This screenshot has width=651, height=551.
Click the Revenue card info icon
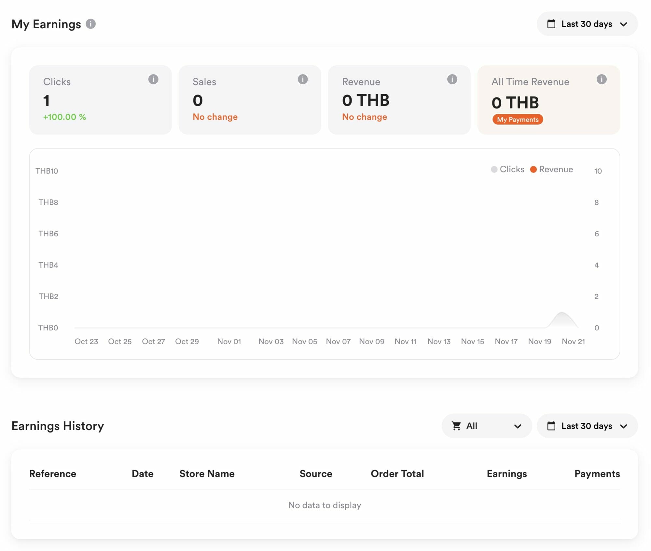tap(452, 79)
